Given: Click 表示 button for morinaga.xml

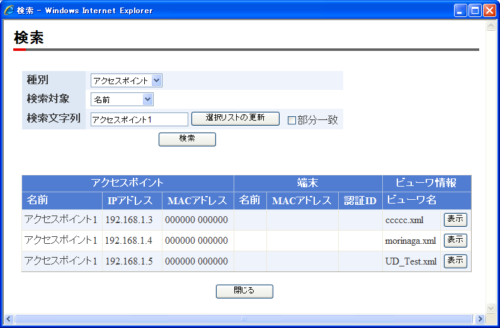Looking at the screenshot, I should tap(455, 240).
